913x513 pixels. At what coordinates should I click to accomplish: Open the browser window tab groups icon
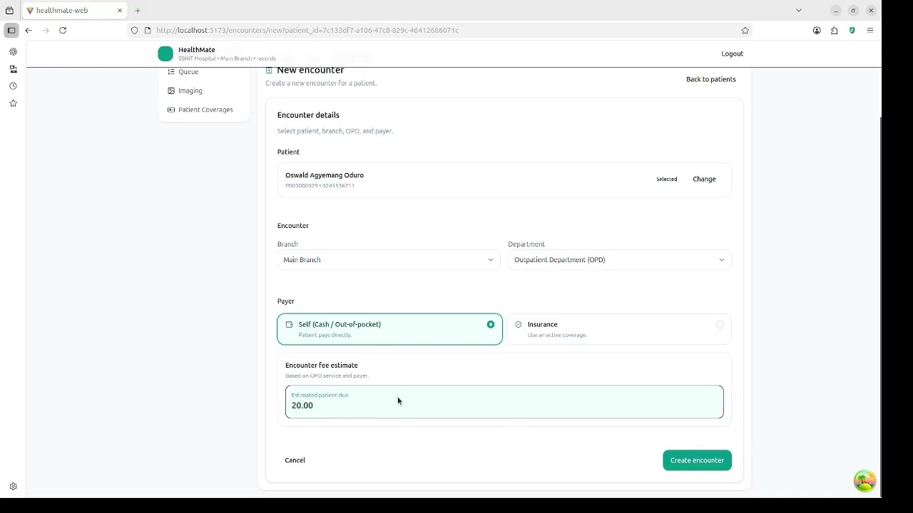tap(9, 11)
